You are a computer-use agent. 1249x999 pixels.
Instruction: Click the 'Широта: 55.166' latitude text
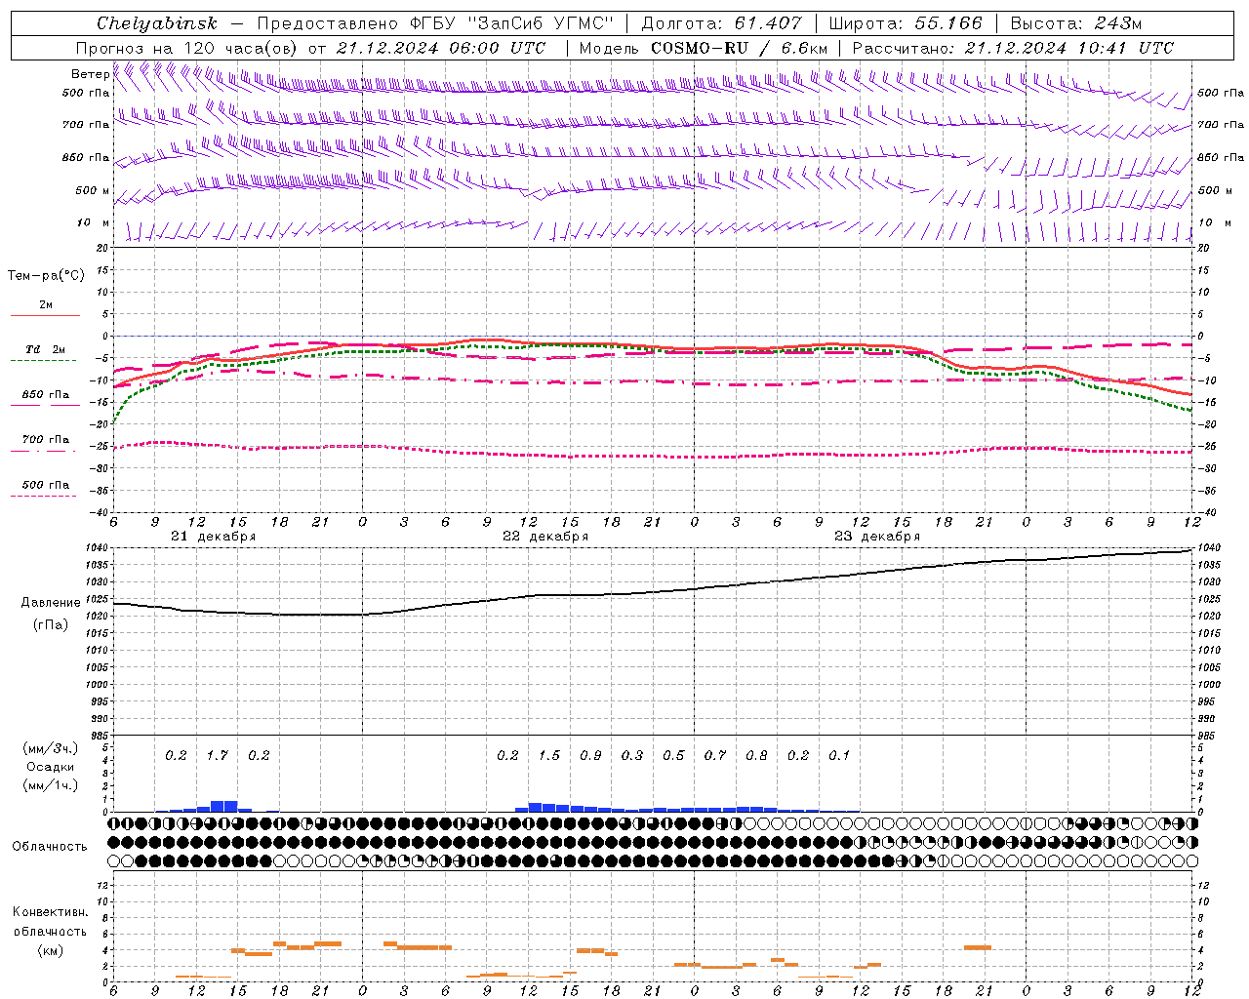click(x=905, y=23)
